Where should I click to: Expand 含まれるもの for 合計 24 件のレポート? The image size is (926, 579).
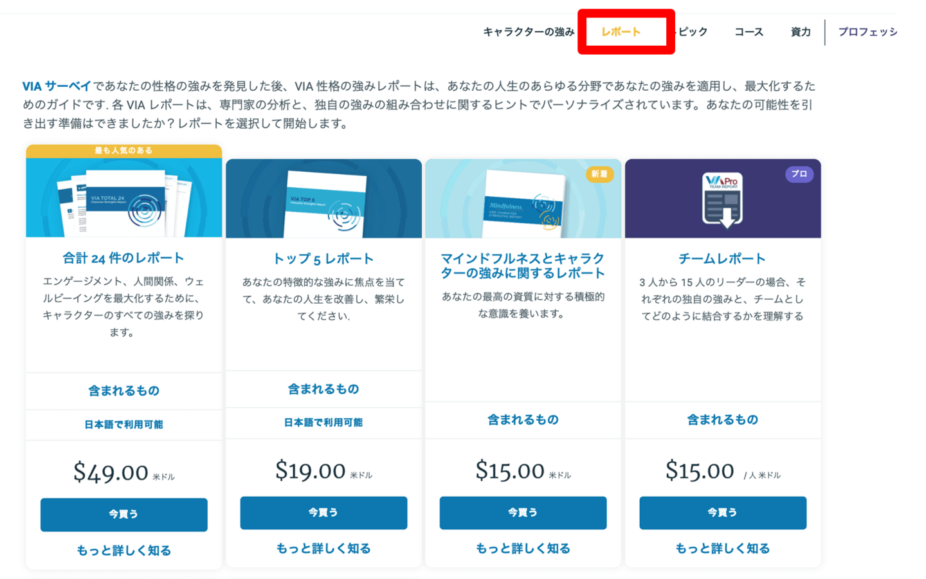(123, 391)
